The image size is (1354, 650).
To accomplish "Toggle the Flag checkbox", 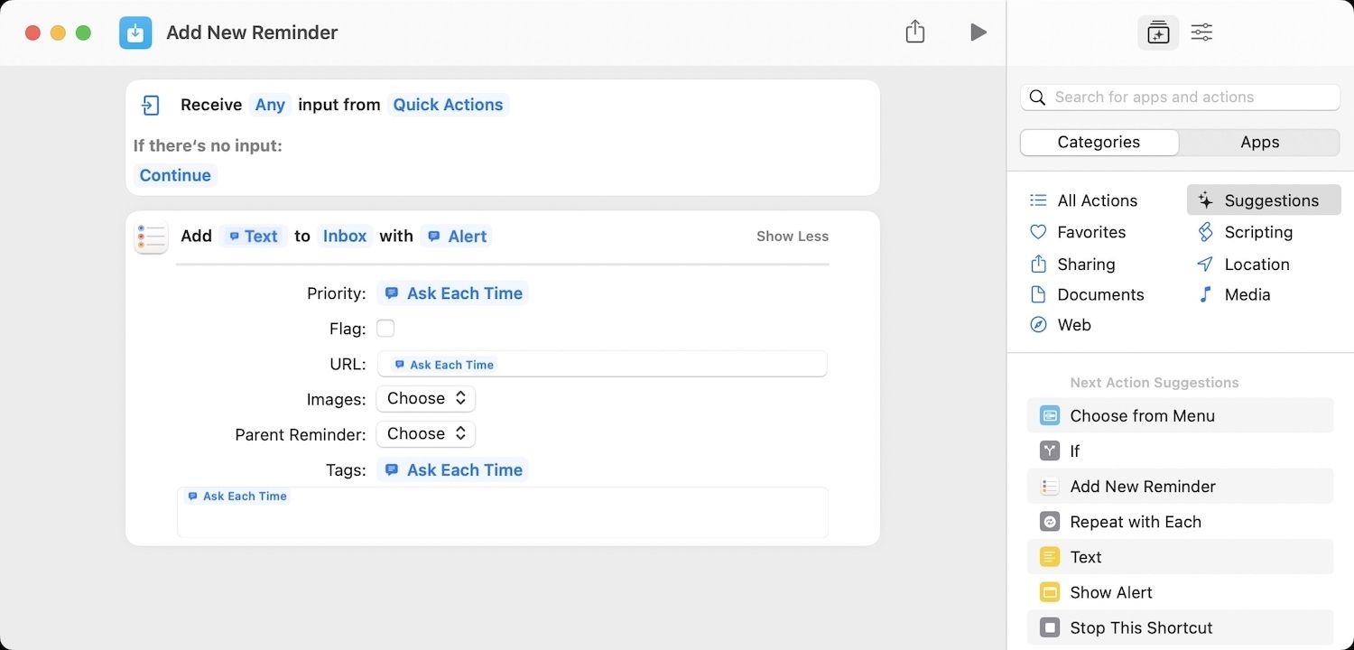I will click(x=385, y=328).
